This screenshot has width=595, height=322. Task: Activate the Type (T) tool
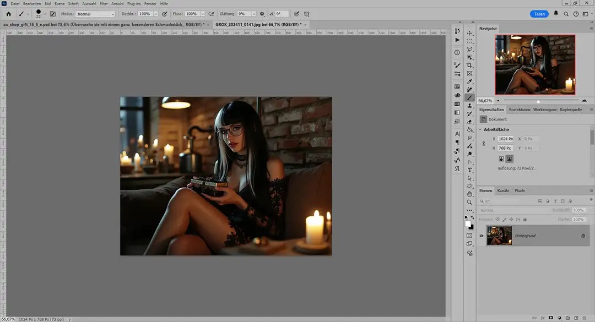pos(470,170)
